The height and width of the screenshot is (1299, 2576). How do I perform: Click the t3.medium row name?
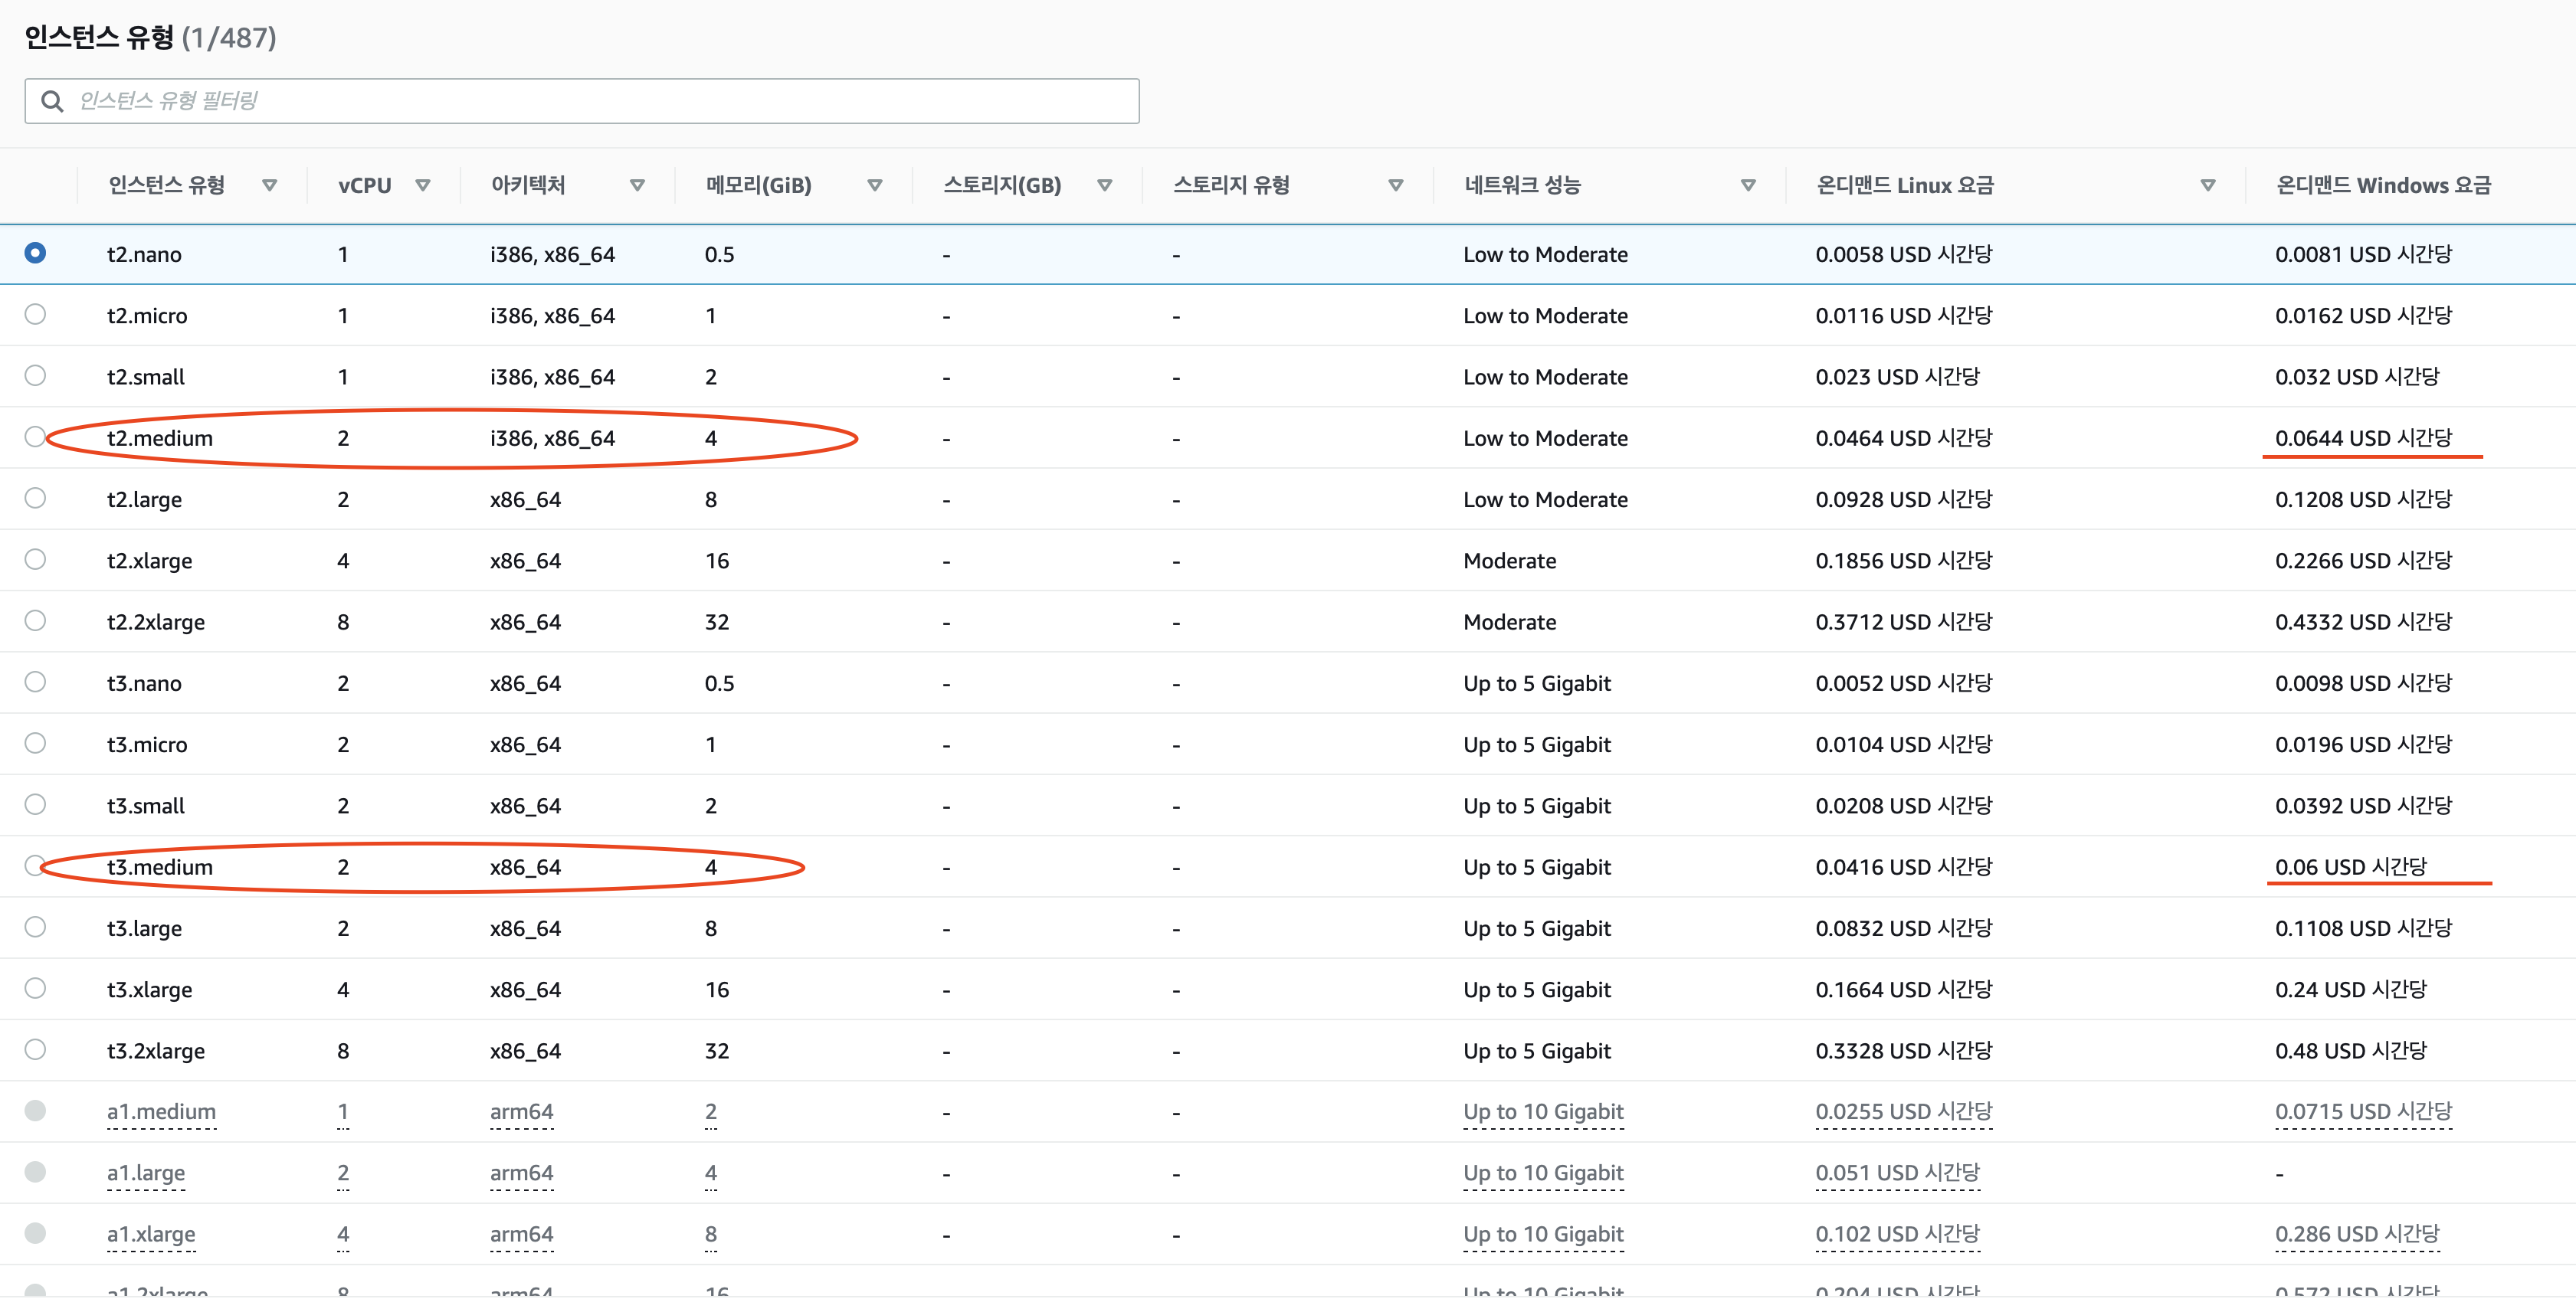(x=160, y=867)
